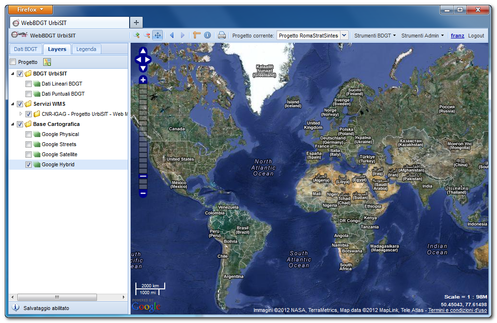Enable the Dati Lineari BDGT layer
This screenshot has height=323, width=497.
28,84
